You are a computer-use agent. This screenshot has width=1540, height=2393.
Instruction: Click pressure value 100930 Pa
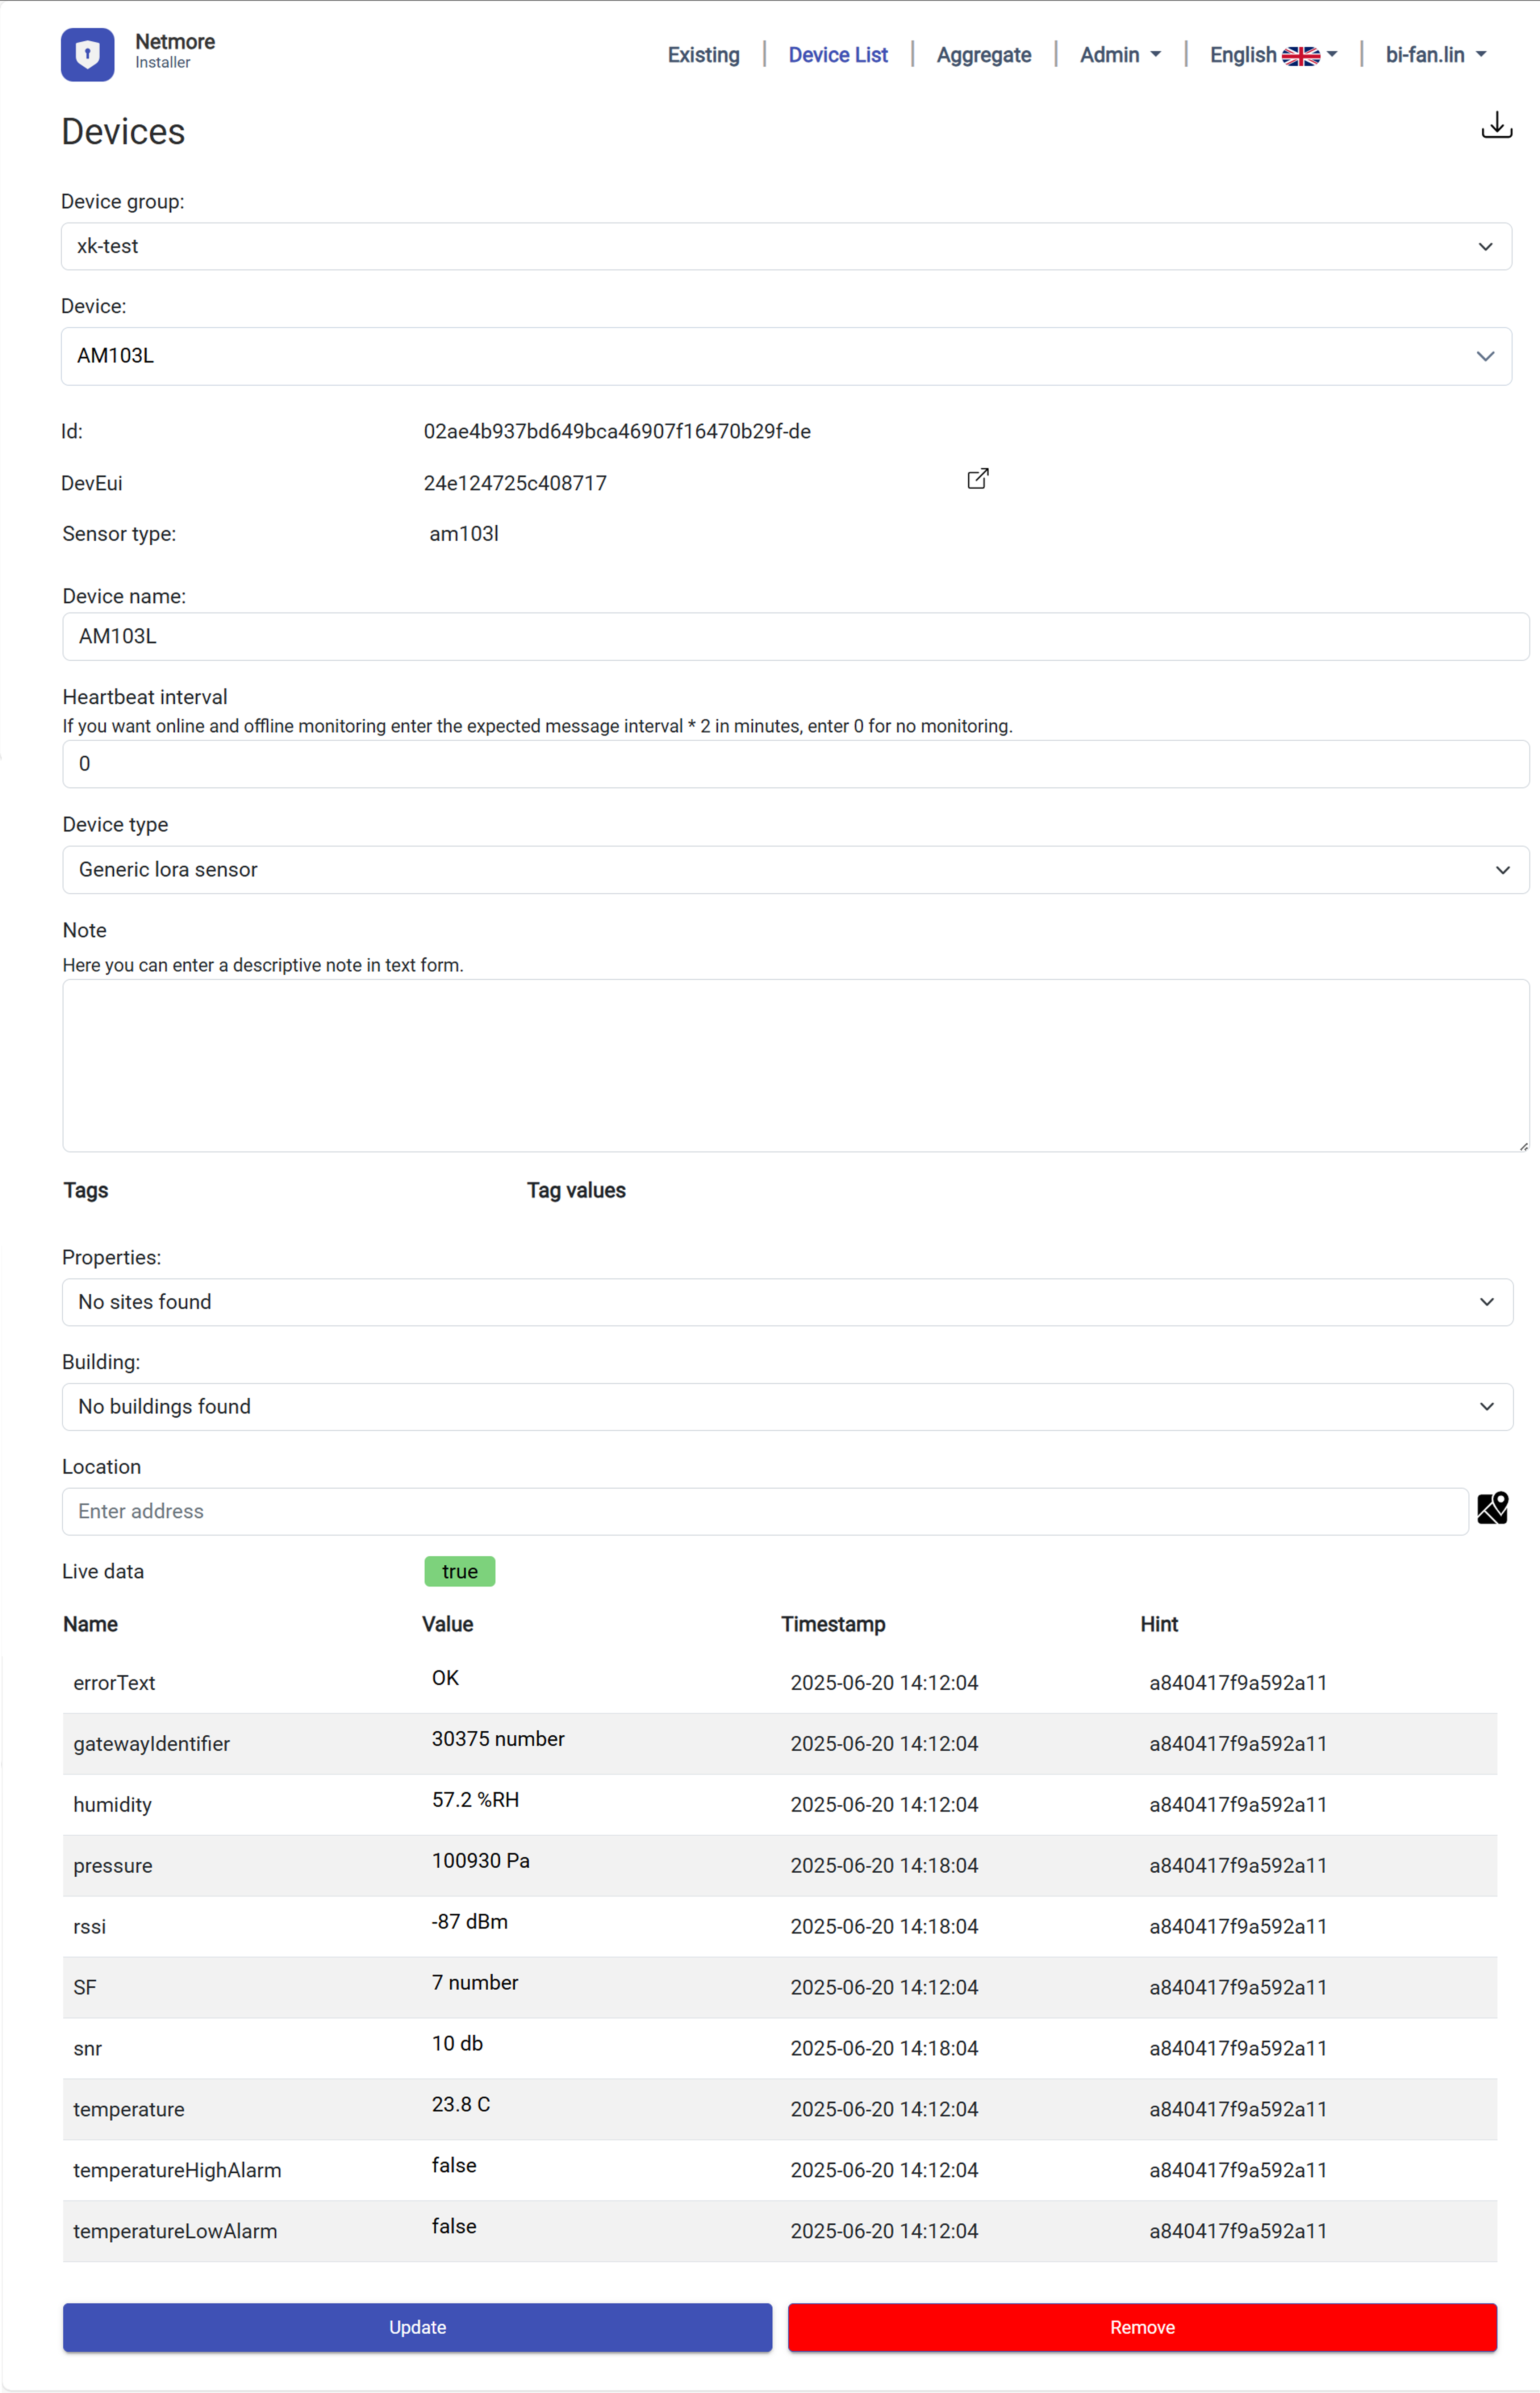tap(481, 1861)
